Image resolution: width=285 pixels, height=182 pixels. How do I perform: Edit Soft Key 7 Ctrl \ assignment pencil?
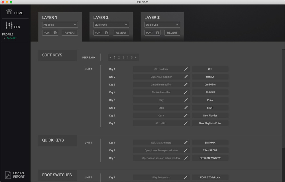pyautogui.click(x=186, y=116)
